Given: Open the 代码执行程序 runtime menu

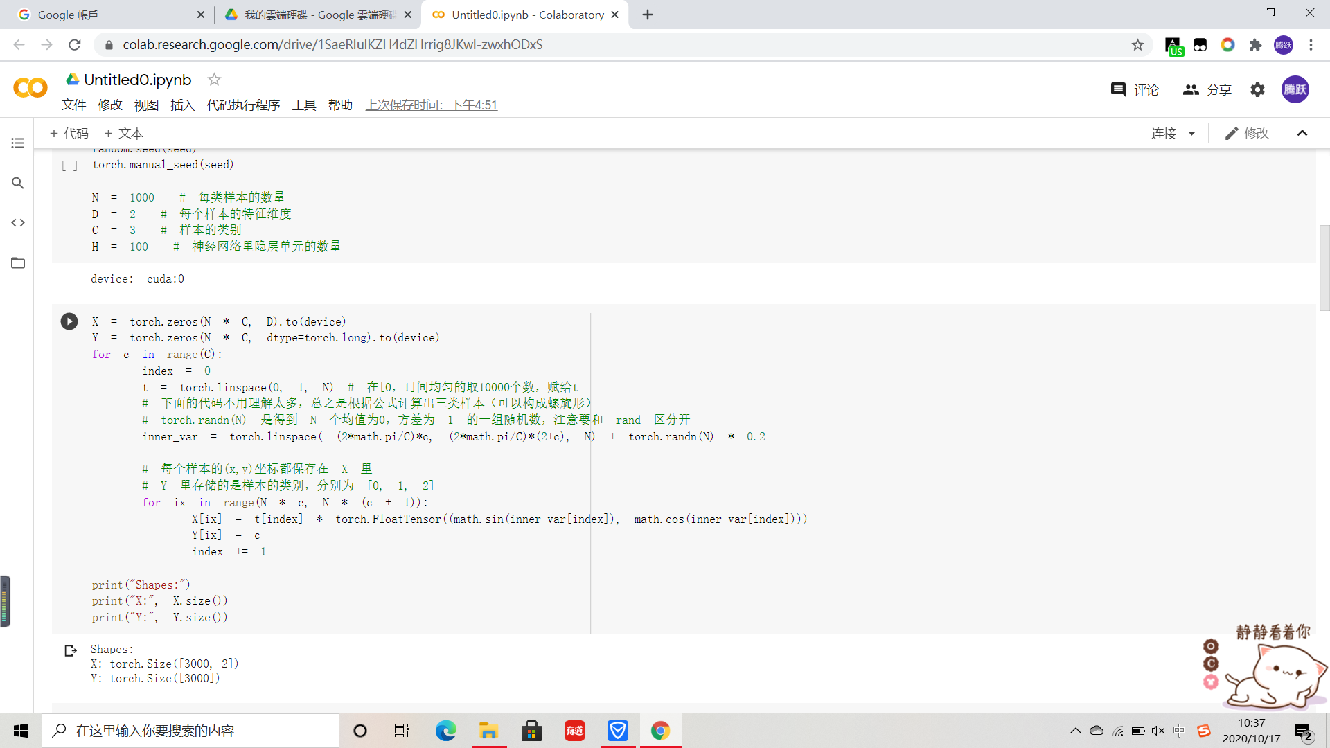Looking at the screenshot, I should 243,105.
